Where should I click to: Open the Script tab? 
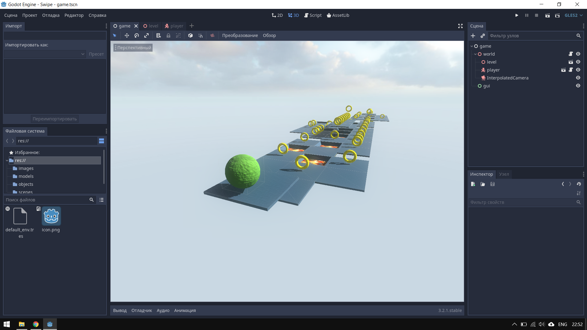(315, 15)
